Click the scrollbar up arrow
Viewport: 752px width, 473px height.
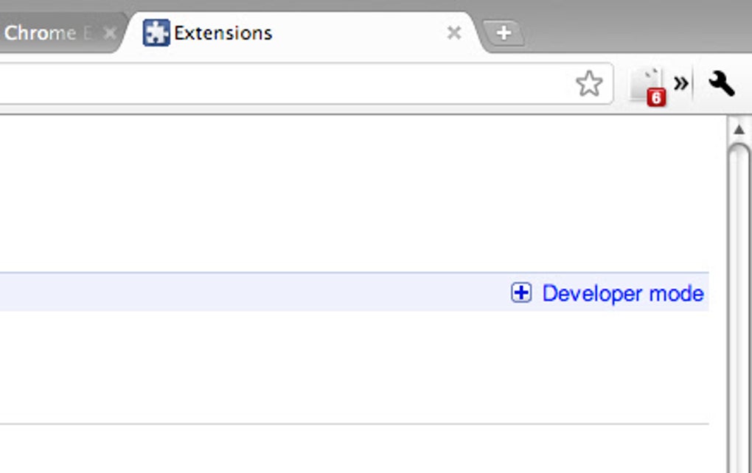pos(739,129)
